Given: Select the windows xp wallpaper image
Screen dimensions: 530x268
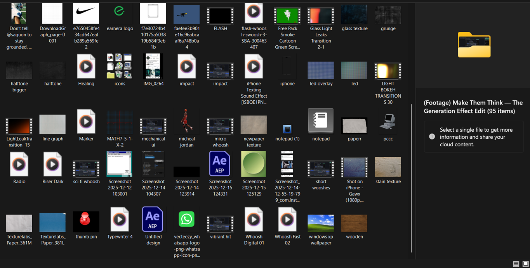Looking at the screenshot, I should 321,223.
